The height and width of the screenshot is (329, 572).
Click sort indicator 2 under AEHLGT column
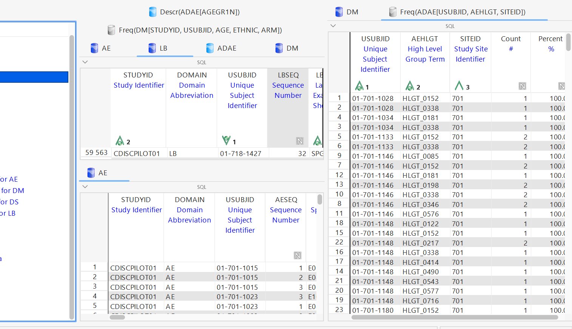coord(413,86)
